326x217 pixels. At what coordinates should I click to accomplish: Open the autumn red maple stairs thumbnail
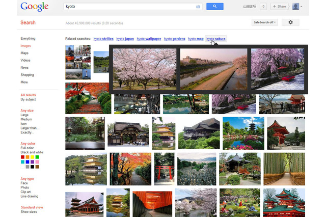coord(88,98)
